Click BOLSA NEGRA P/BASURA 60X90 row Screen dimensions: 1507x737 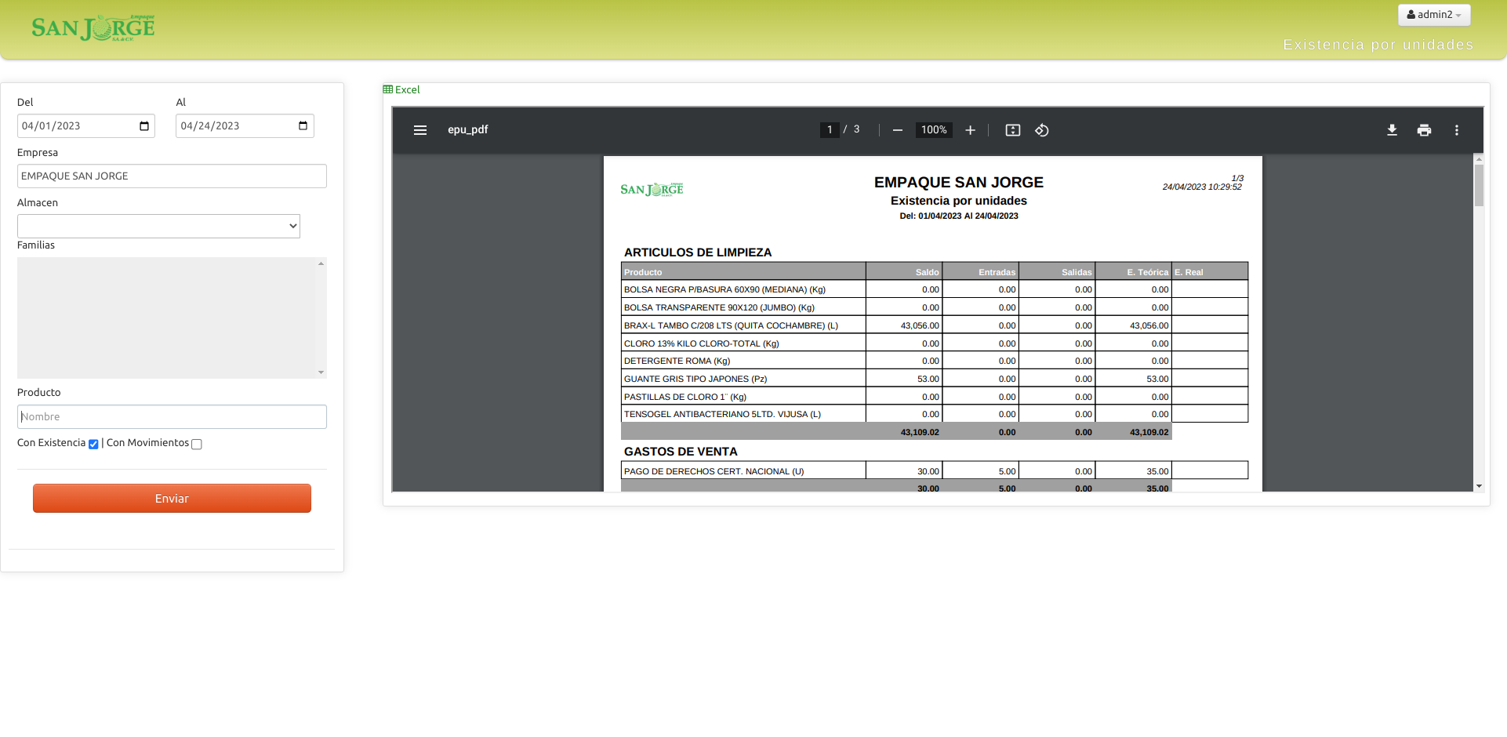point(935,290)
